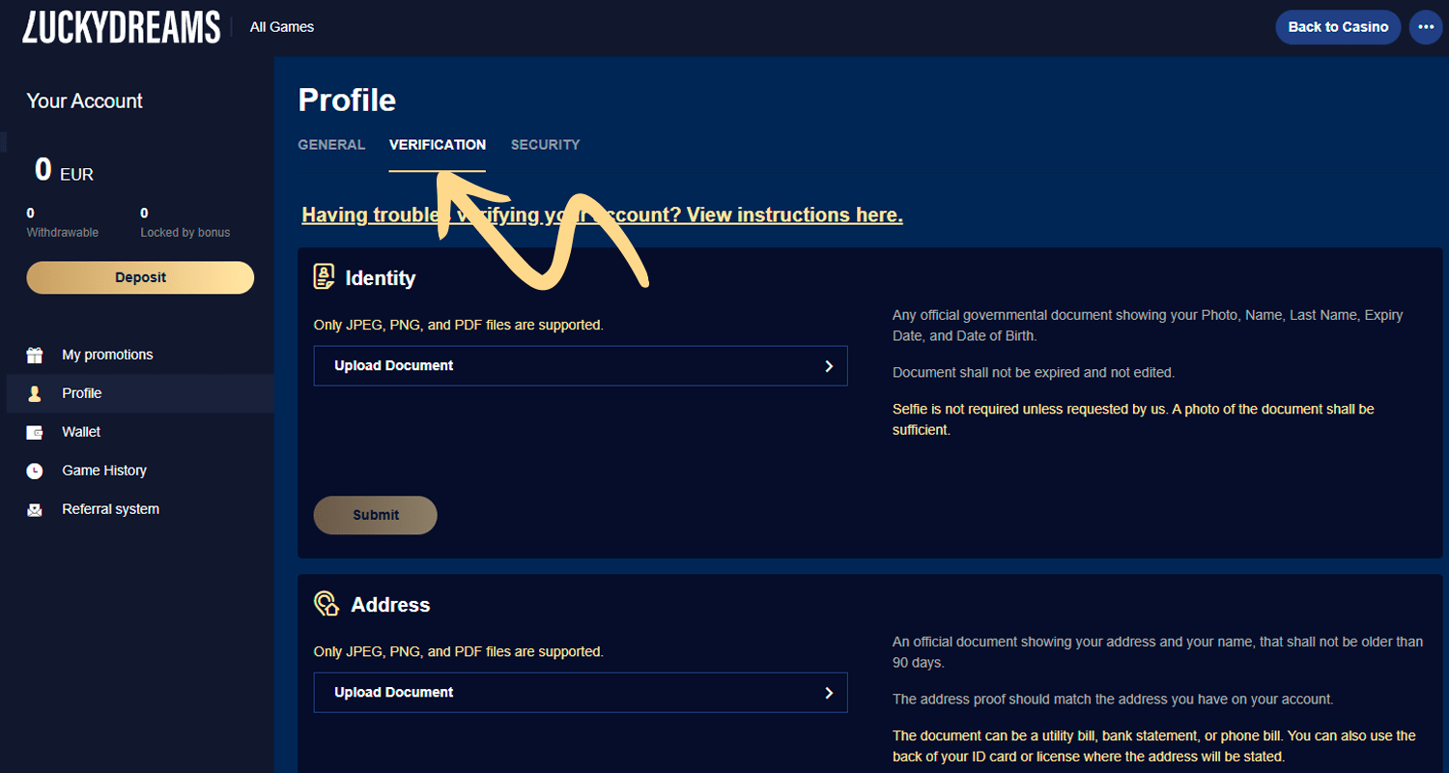Expand the Address Upload Document chevron
The width and height of the screenshot is (1449, 773).
(x=828, y=693)
